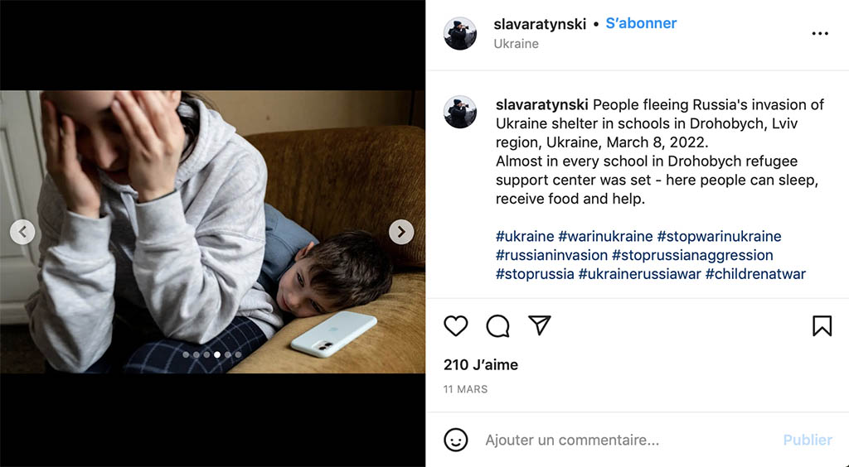Open the slavaratynski username in header
Image resolution: width=849 pixels, height=467 pixels.
pos(540,24)
